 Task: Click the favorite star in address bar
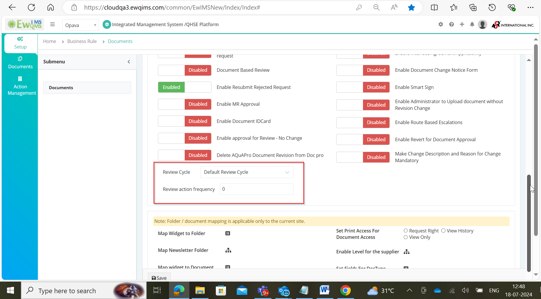click(x=411, y=8)
